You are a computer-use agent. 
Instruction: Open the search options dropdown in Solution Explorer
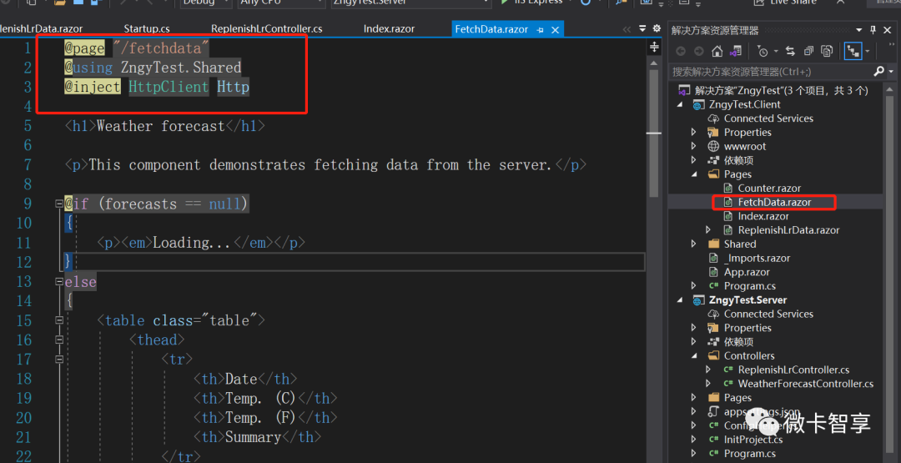pyautogui.click(x=890, y=71)
